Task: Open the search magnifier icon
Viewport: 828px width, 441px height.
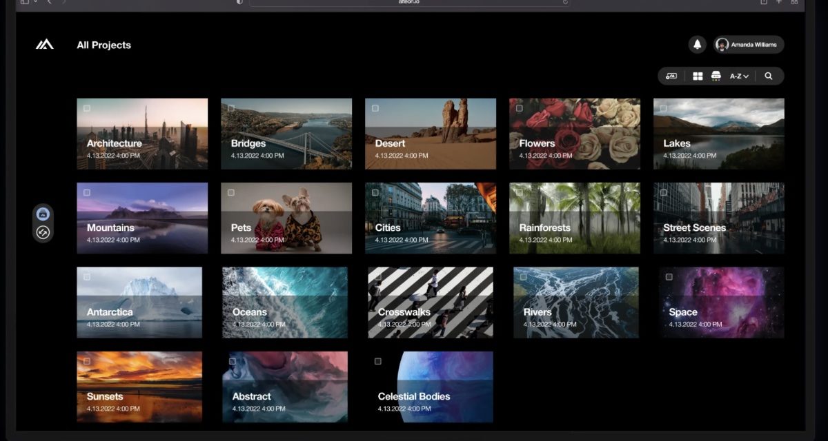Action: point(769,76)
